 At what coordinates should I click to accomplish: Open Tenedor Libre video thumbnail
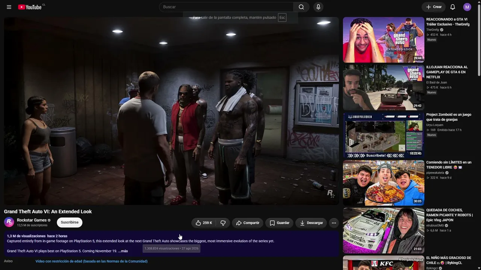point(384,183)
